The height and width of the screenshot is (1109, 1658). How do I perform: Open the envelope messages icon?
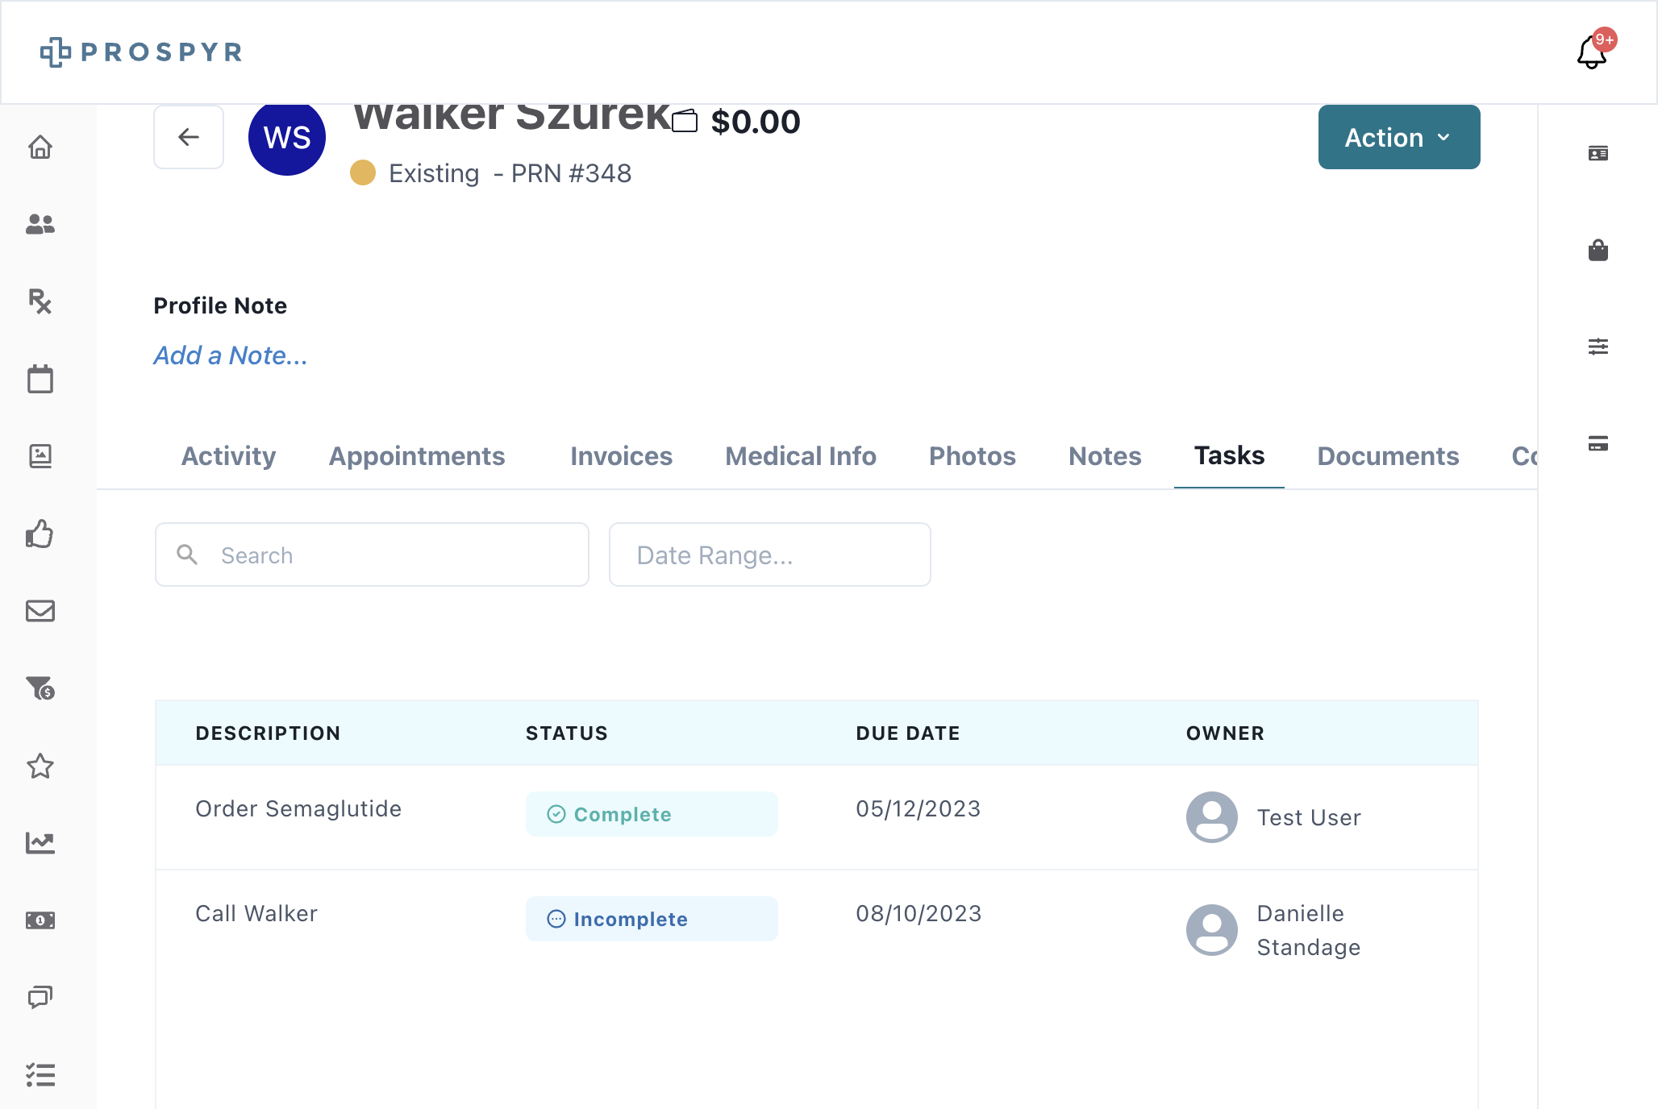(x=40, y=611)
